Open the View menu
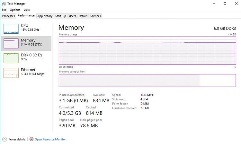 tap(26, 10)
